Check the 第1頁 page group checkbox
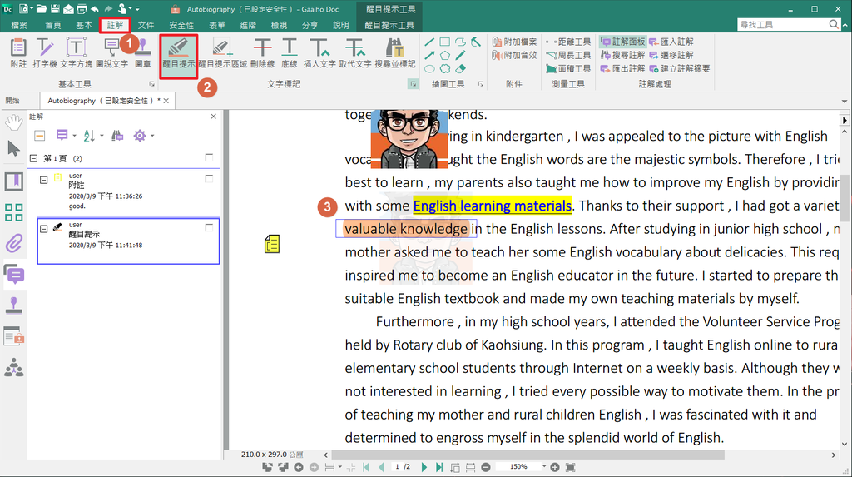The width and height of the screenshot is (852, 477). click(x=209, y=157)
